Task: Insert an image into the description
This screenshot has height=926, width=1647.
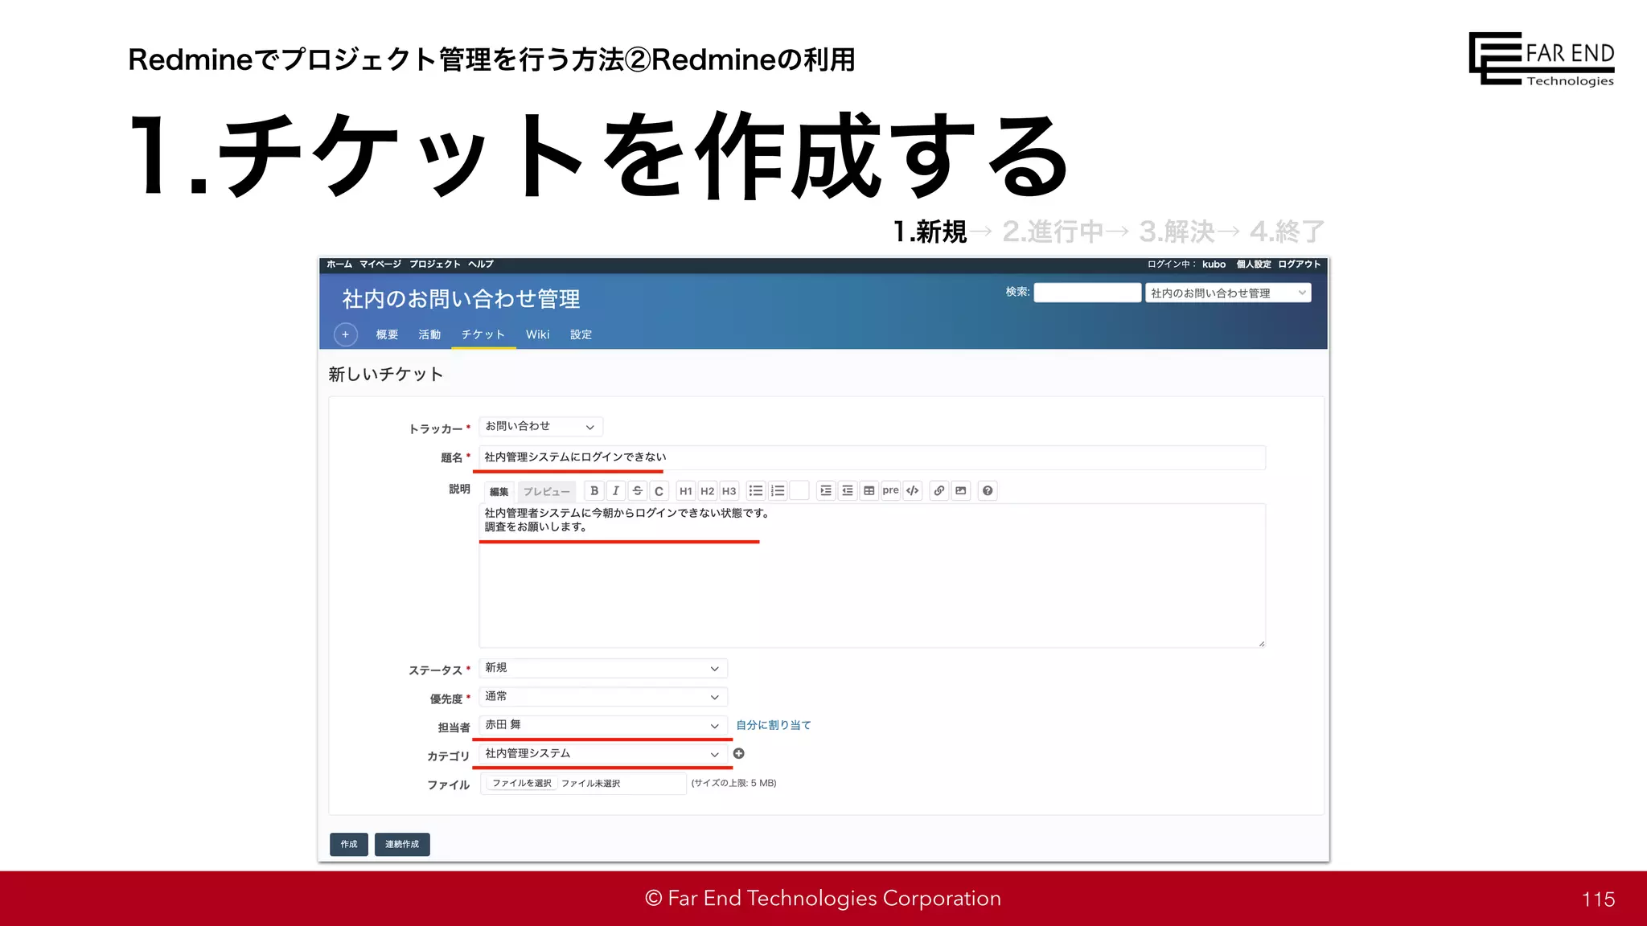Action: coord(961,490)
